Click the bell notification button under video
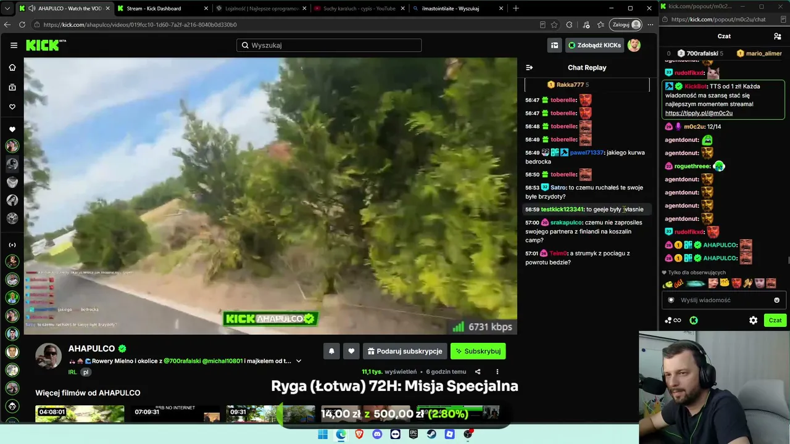Image resolution: width=790 pixels, height=444 pixels. point(331,351)
